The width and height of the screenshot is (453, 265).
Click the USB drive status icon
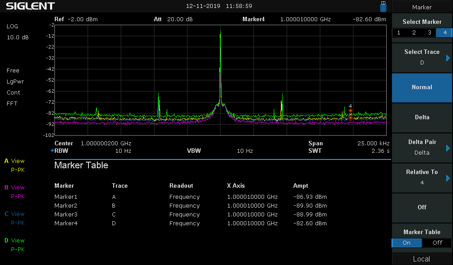tap(383, 6)
